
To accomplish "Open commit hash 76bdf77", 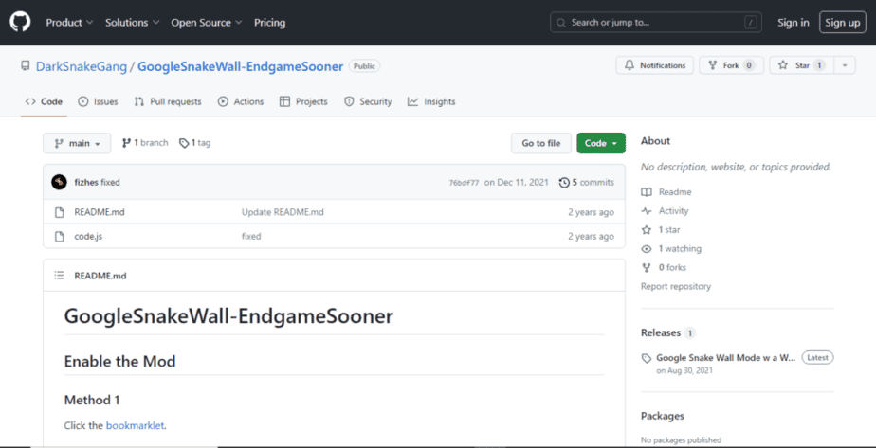I will pyautogui.click(x=464, y=183).
